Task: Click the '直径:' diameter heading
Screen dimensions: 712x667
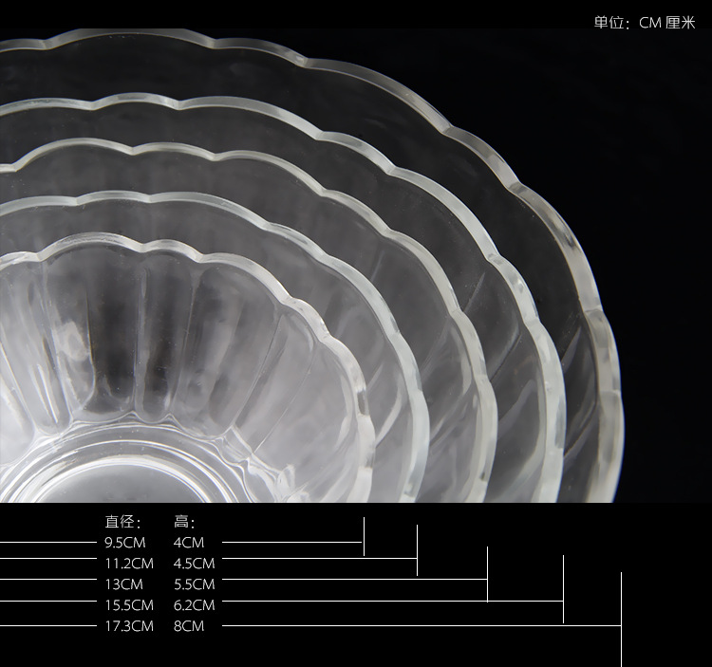Action: coord(123,522)
